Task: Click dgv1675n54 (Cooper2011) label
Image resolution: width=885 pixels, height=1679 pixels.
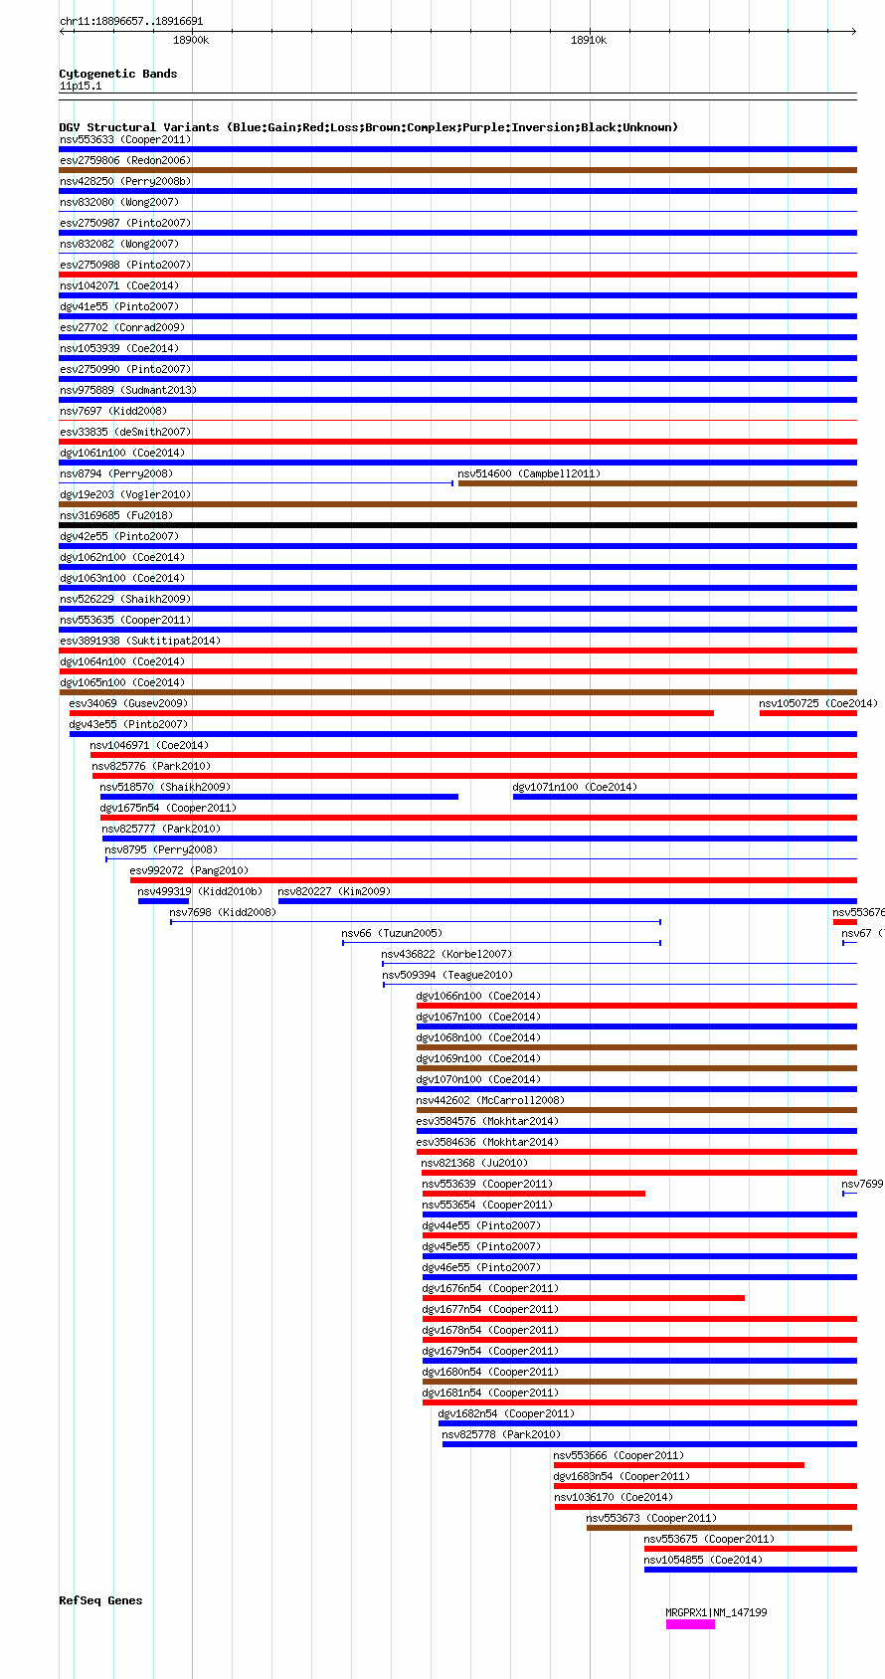Action: 168,808
